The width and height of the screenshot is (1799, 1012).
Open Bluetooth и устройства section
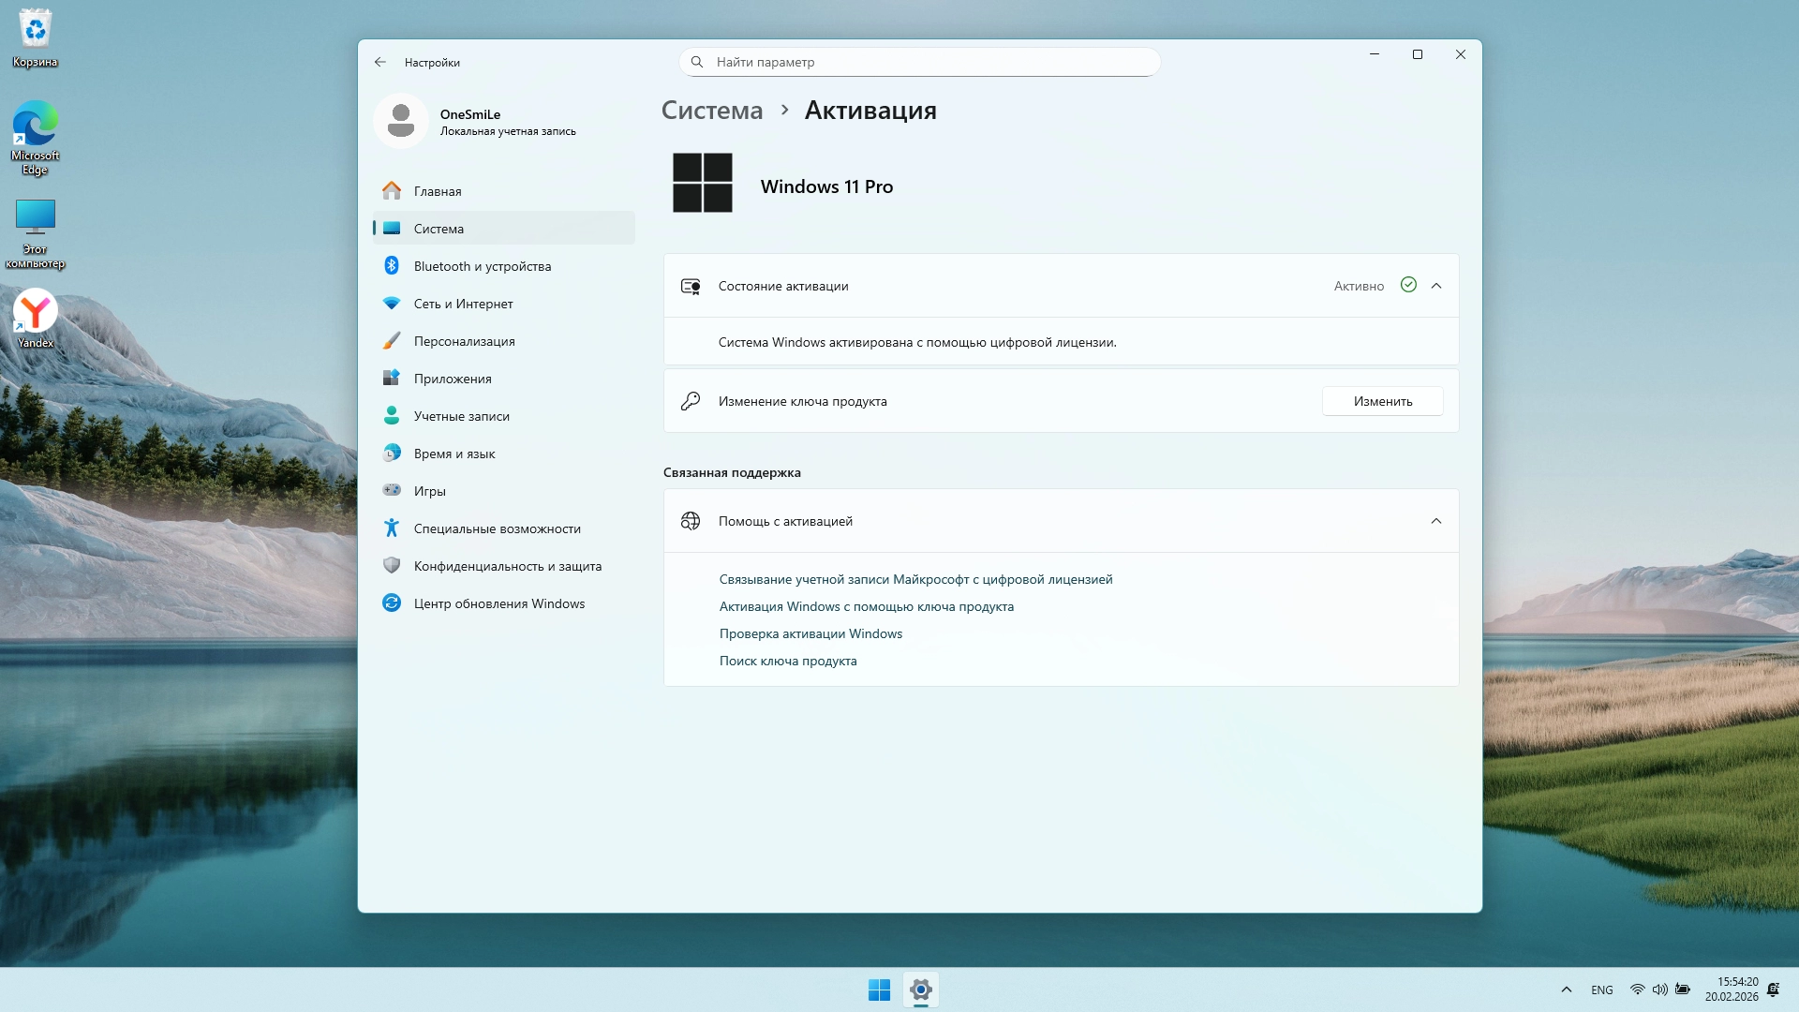[482, 266]
